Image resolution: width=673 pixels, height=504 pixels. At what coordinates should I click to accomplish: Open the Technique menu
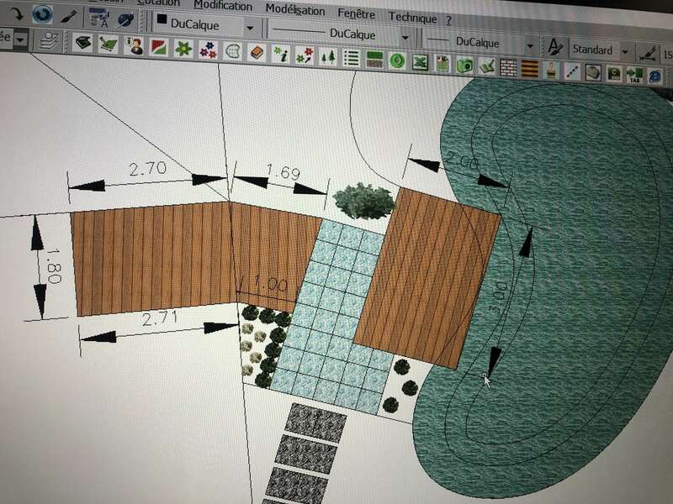[x=412, y=18]
